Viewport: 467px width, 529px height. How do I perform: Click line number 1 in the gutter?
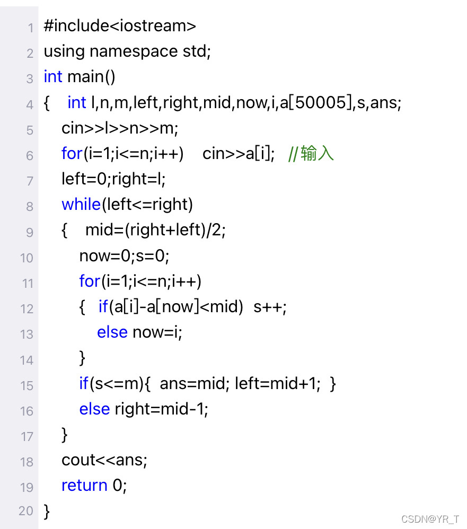[30, 28]
